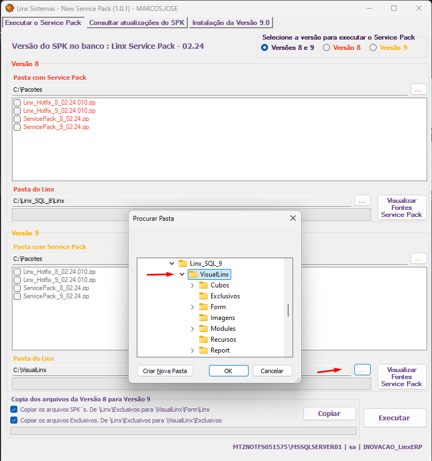Select the VisualLinx folder
This screenshot has height=461, width=432.
pos(209,274)
